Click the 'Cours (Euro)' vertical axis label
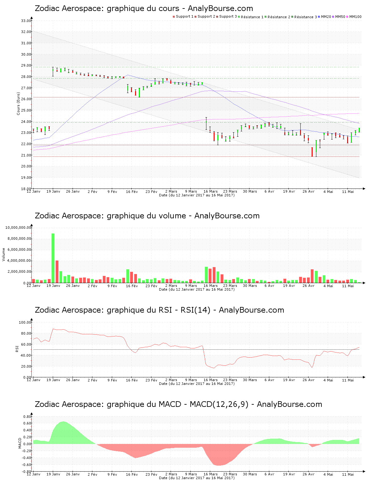The image size is (377, 487). pyautogui.click(x=18, y=103)
